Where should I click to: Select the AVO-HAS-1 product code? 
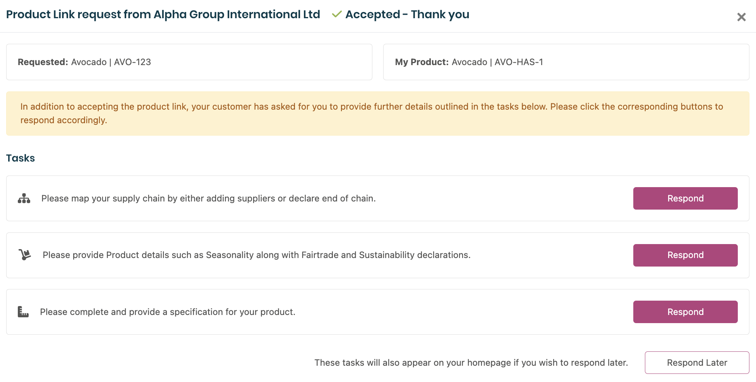pos(519,62)
